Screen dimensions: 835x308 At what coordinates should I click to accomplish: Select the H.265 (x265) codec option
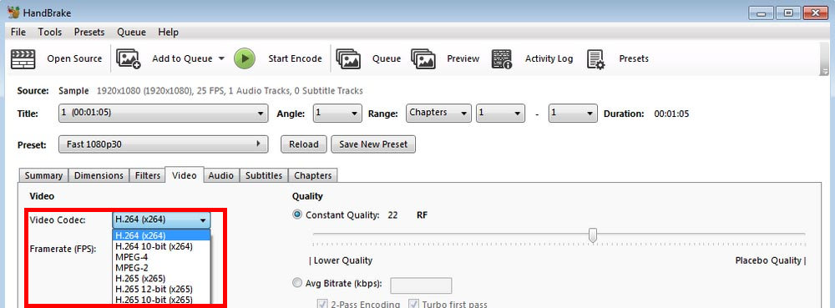point(162,278)
